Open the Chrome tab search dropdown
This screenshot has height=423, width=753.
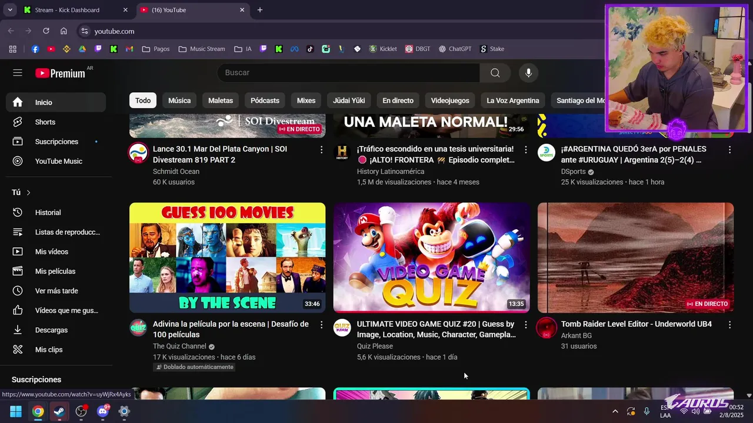(x=10, y=10)
